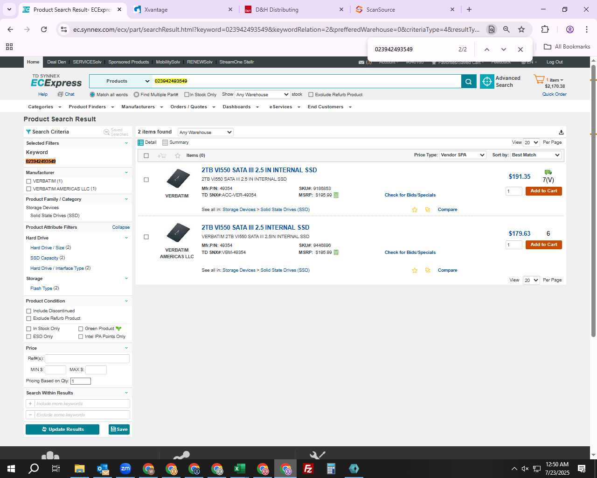Switch to Summary view icon
Image resolution: width=597 pixels, height=478 pixels.
(165, 142)
